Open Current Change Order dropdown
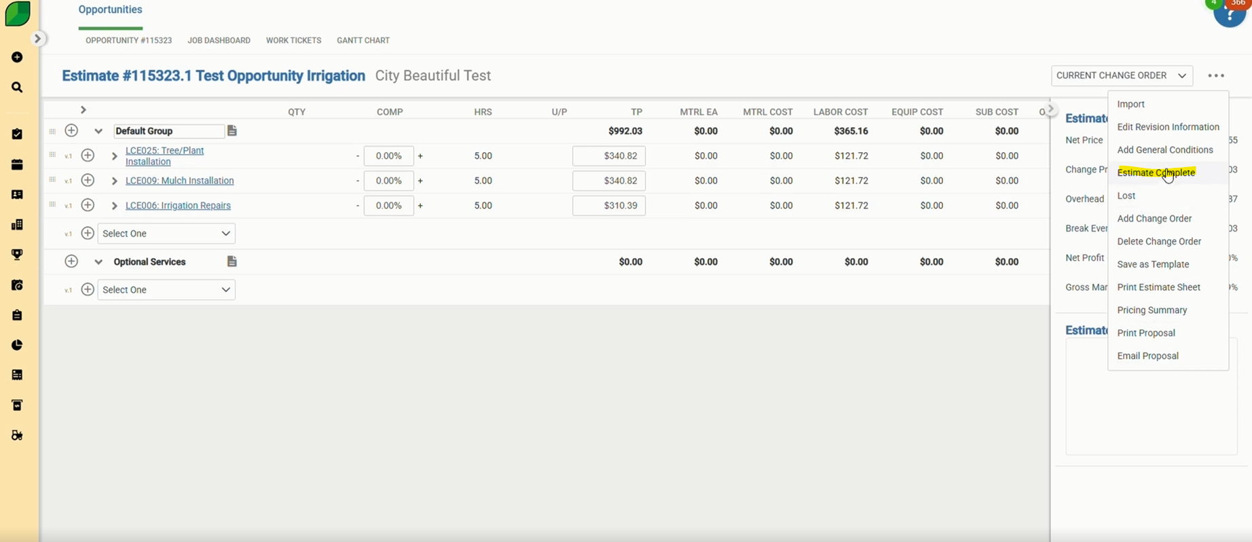The width and height of the screenshot is (1252, 542). (x=1122, y=75)
